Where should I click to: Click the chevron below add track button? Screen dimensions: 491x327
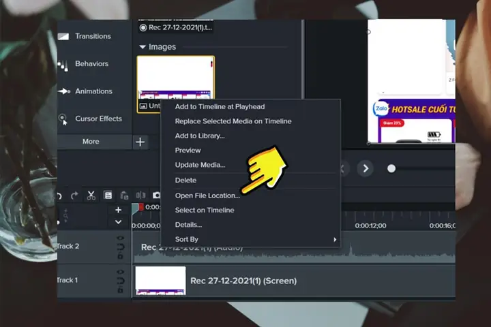pos(118,222)
